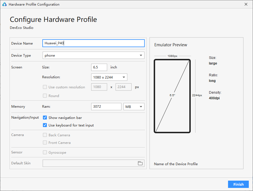Change the RAM unit MB dropdown
Screen dimensions: 253x191
[134, 107]
